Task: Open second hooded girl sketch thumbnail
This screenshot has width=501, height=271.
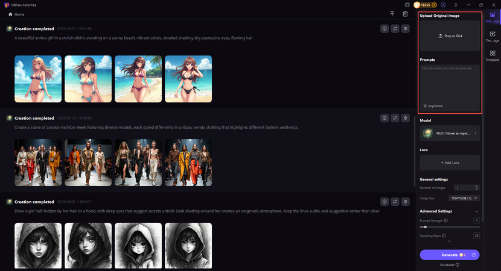Action: coord(88,246)
